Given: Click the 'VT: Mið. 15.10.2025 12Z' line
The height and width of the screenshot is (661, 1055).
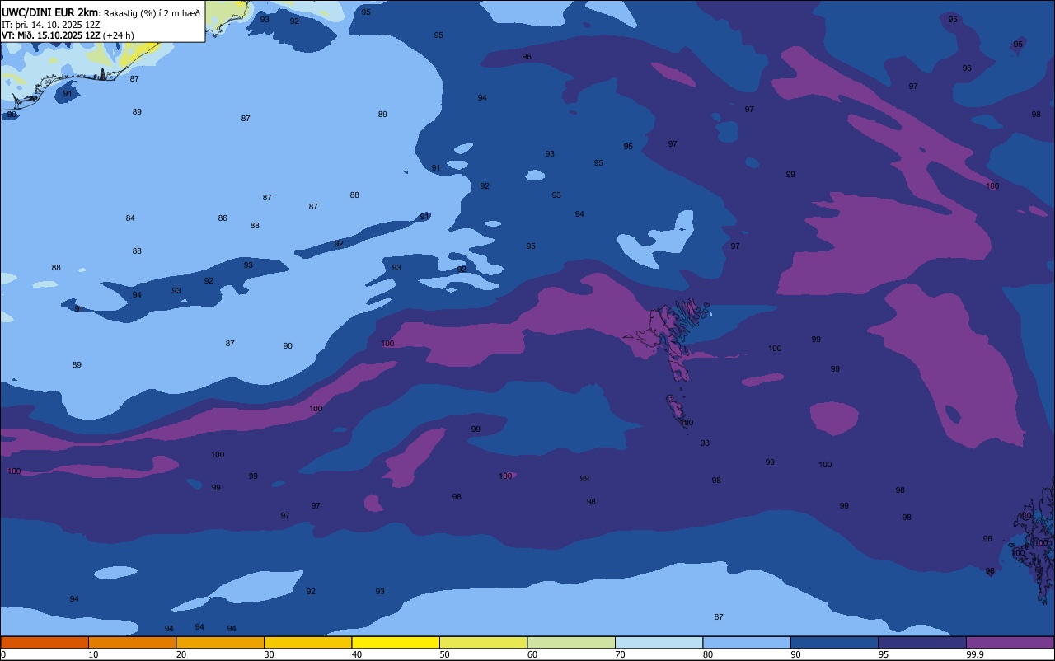Looking at the screenshot, I should pos(50,35).
